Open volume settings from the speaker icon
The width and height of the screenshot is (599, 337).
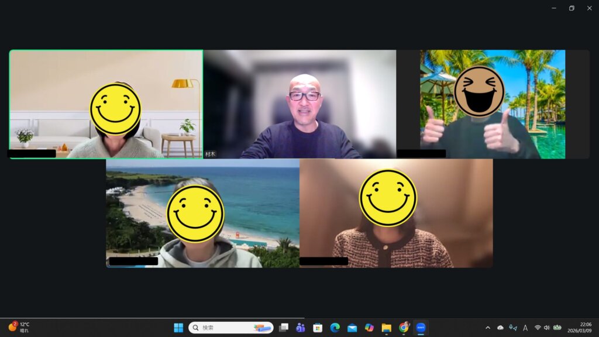[546, 328]
